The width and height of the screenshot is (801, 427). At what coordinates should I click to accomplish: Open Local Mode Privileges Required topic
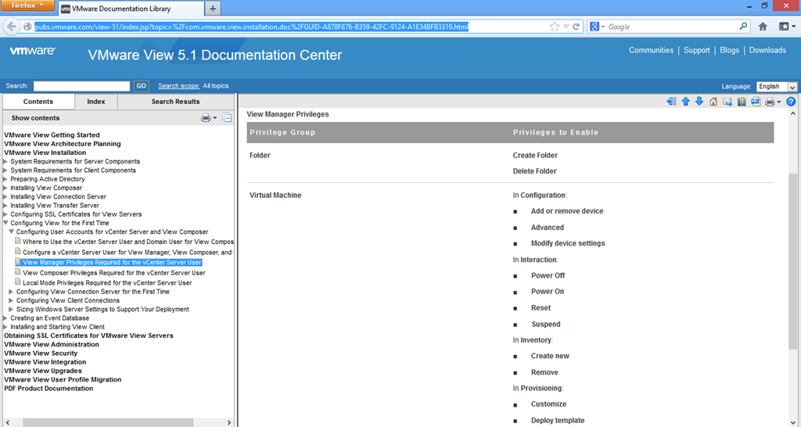coord(107,282)
